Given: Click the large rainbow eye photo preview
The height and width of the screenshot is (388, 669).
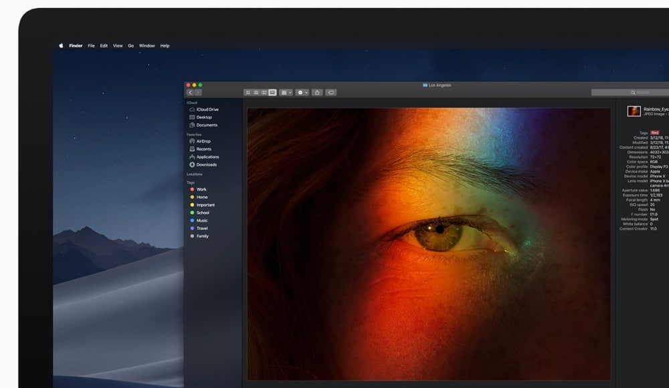Looking at the screenshot, I should pyautogui.click(x=429, y=244).
